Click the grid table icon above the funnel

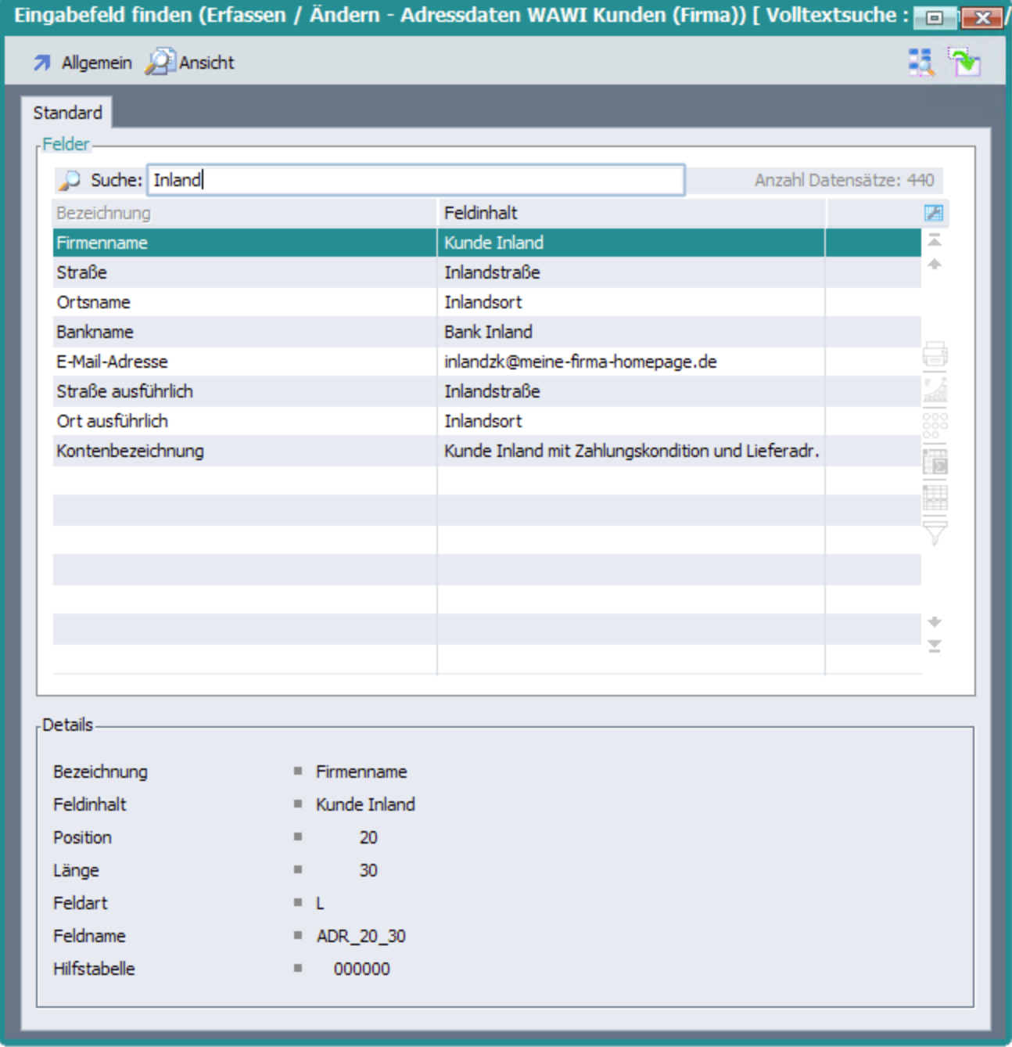coord(935,497)
